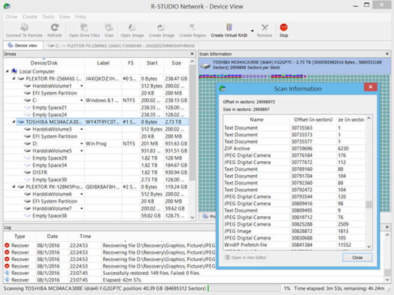
Task: Click the Name column header in dialog
Action: [x=257, y=120]
